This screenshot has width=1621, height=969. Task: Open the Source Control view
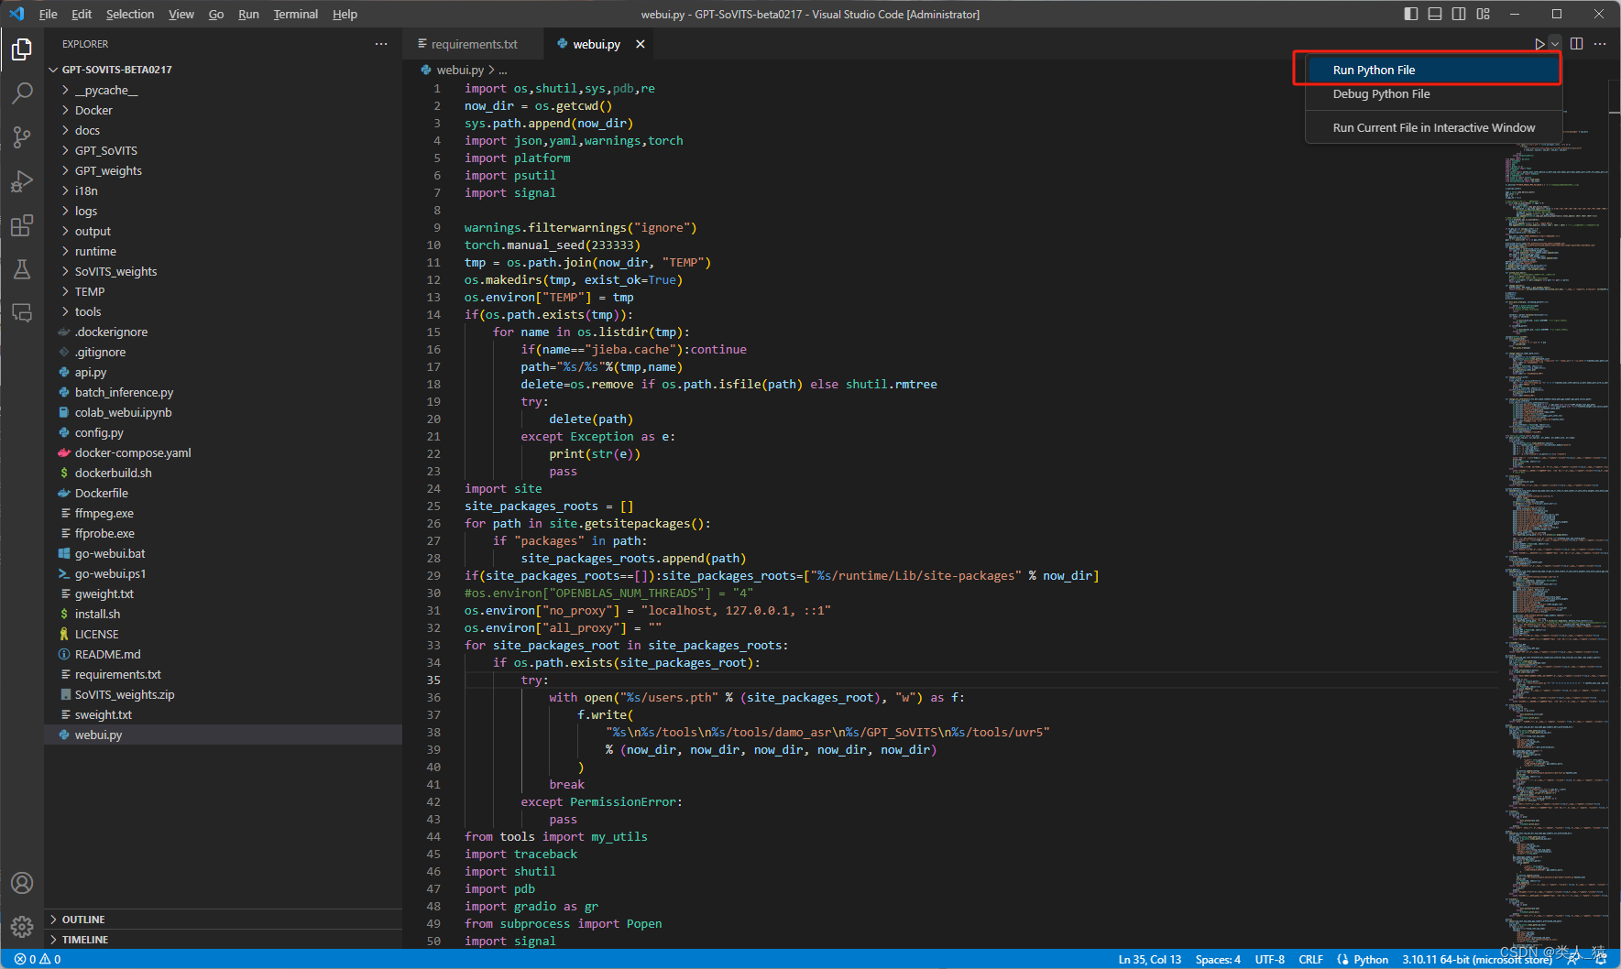coord(22,137)
